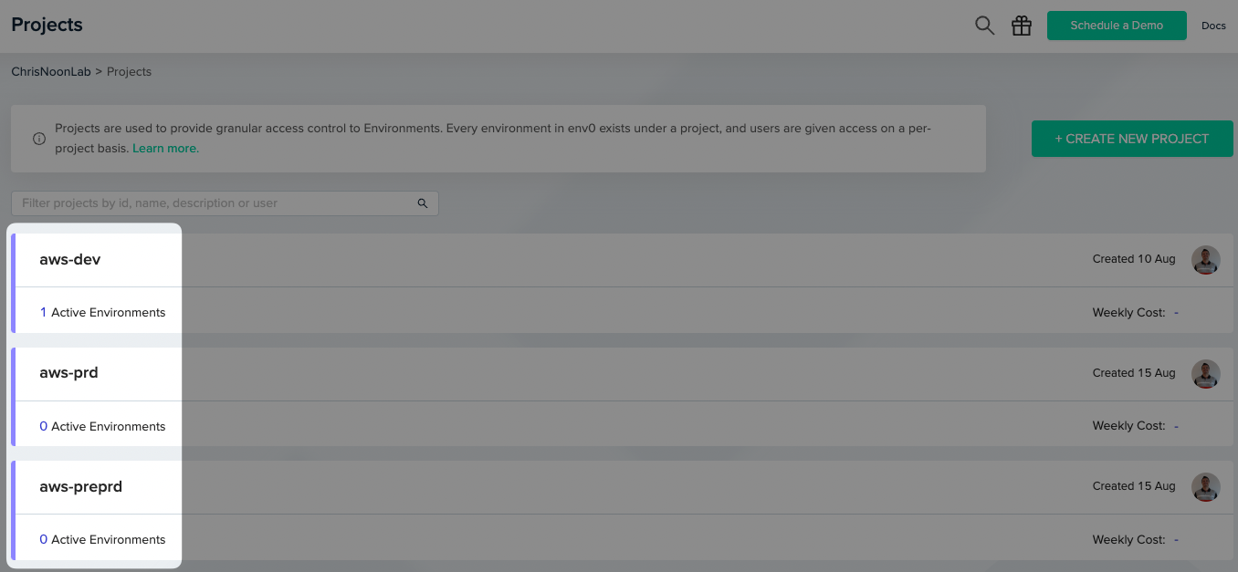Click the aws-prd creator avatar
1238x572 pixels.
click(x=1205, y=373)
